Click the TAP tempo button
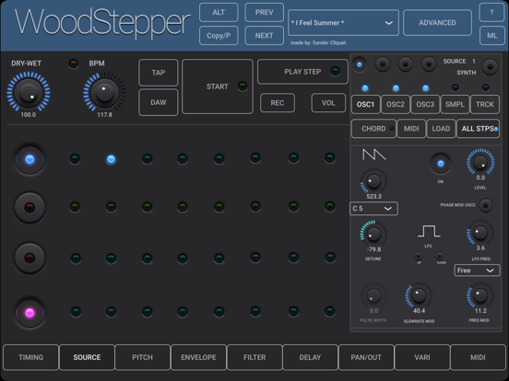 pos(159,73)
